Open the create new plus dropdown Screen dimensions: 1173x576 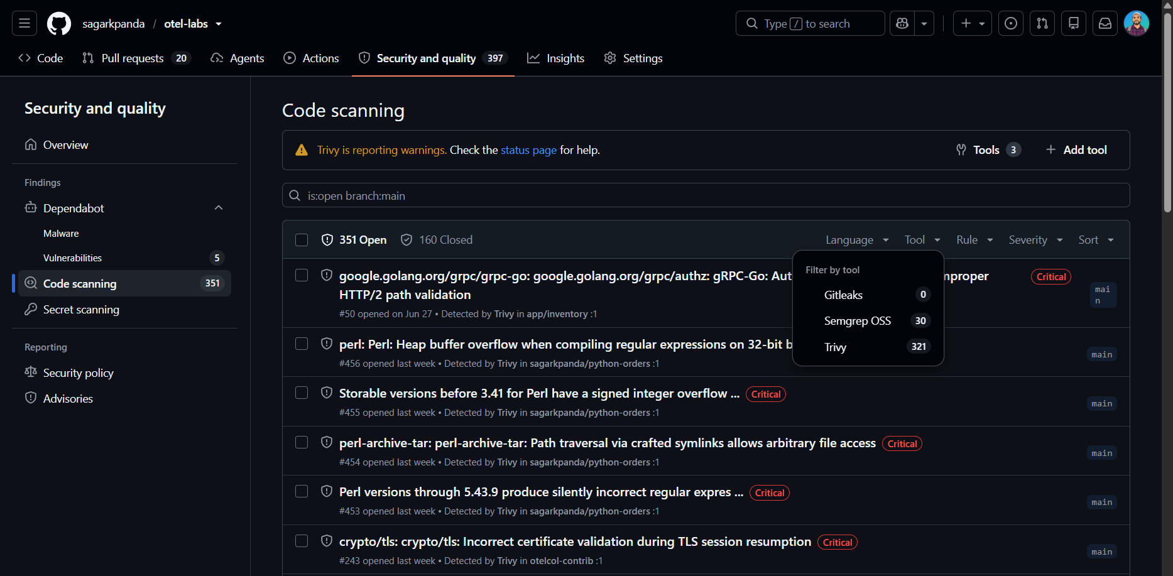[x=973, y=23]
